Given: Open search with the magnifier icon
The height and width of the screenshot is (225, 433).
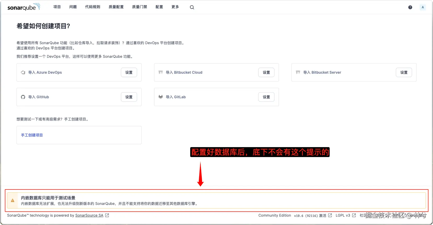Looking at the screenshot, I should [192, 7].
